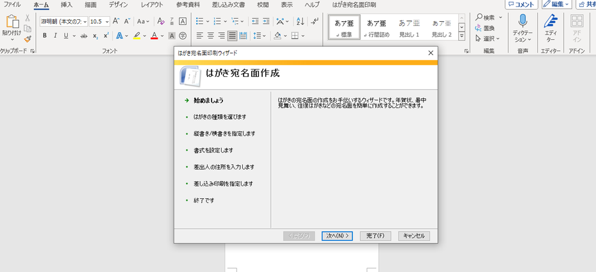Click the shading paint bucket color

click(277, 36)
